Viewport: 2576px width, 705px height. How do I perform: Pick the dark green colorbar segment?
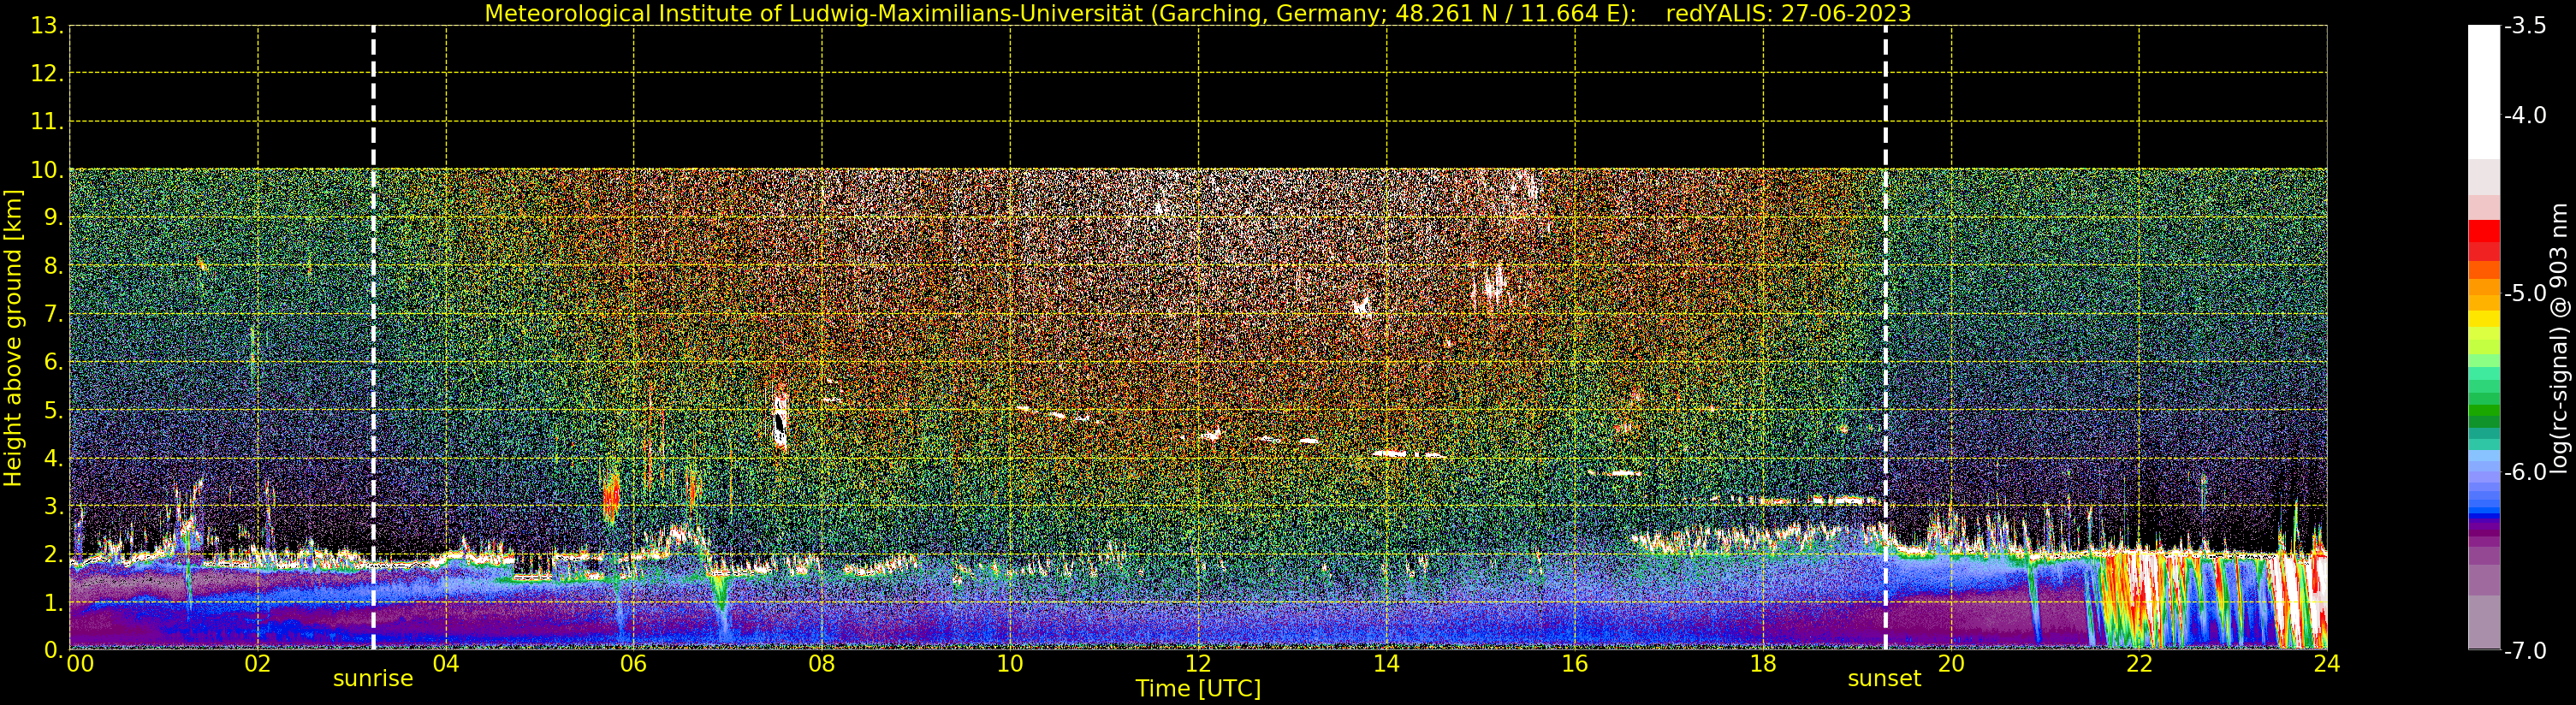click(x=2484, y=420)
